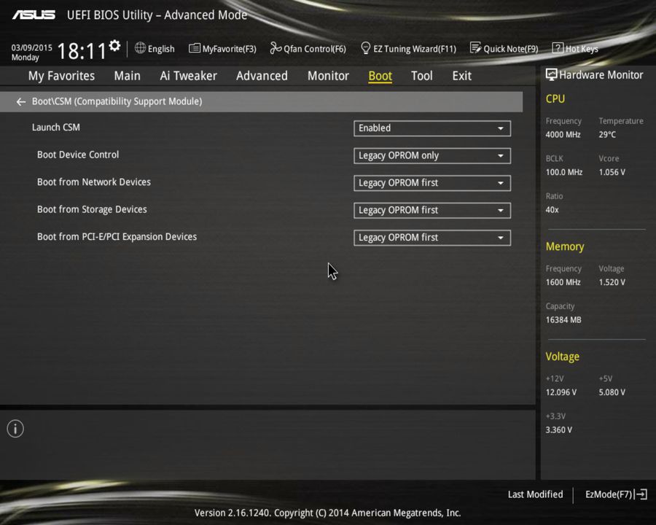Switch to the Ai Tweaker tab
The height and width of the screenshot is (525, 656).
click(x=188, y=76)
